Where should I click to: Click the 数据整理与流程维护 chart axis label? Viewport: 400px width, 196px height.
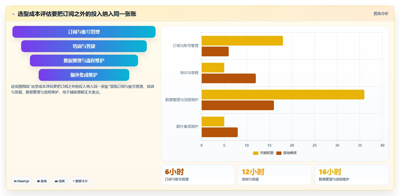pyautogui.click(x=182, y=100)
